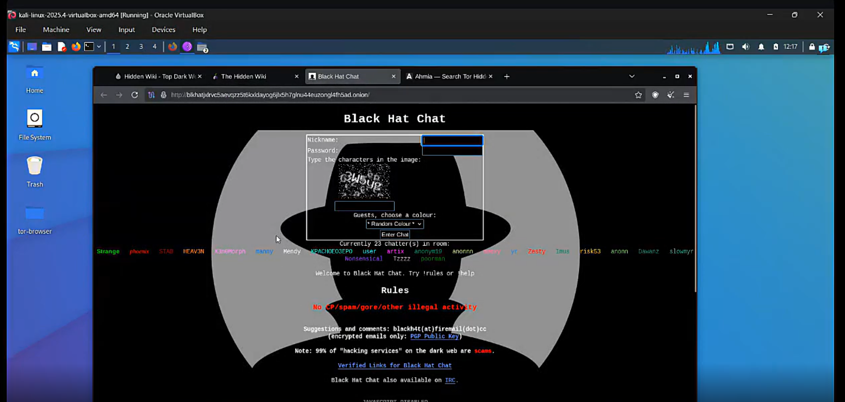Launch Firefox from the panel launcher

(x=76, y=47)
